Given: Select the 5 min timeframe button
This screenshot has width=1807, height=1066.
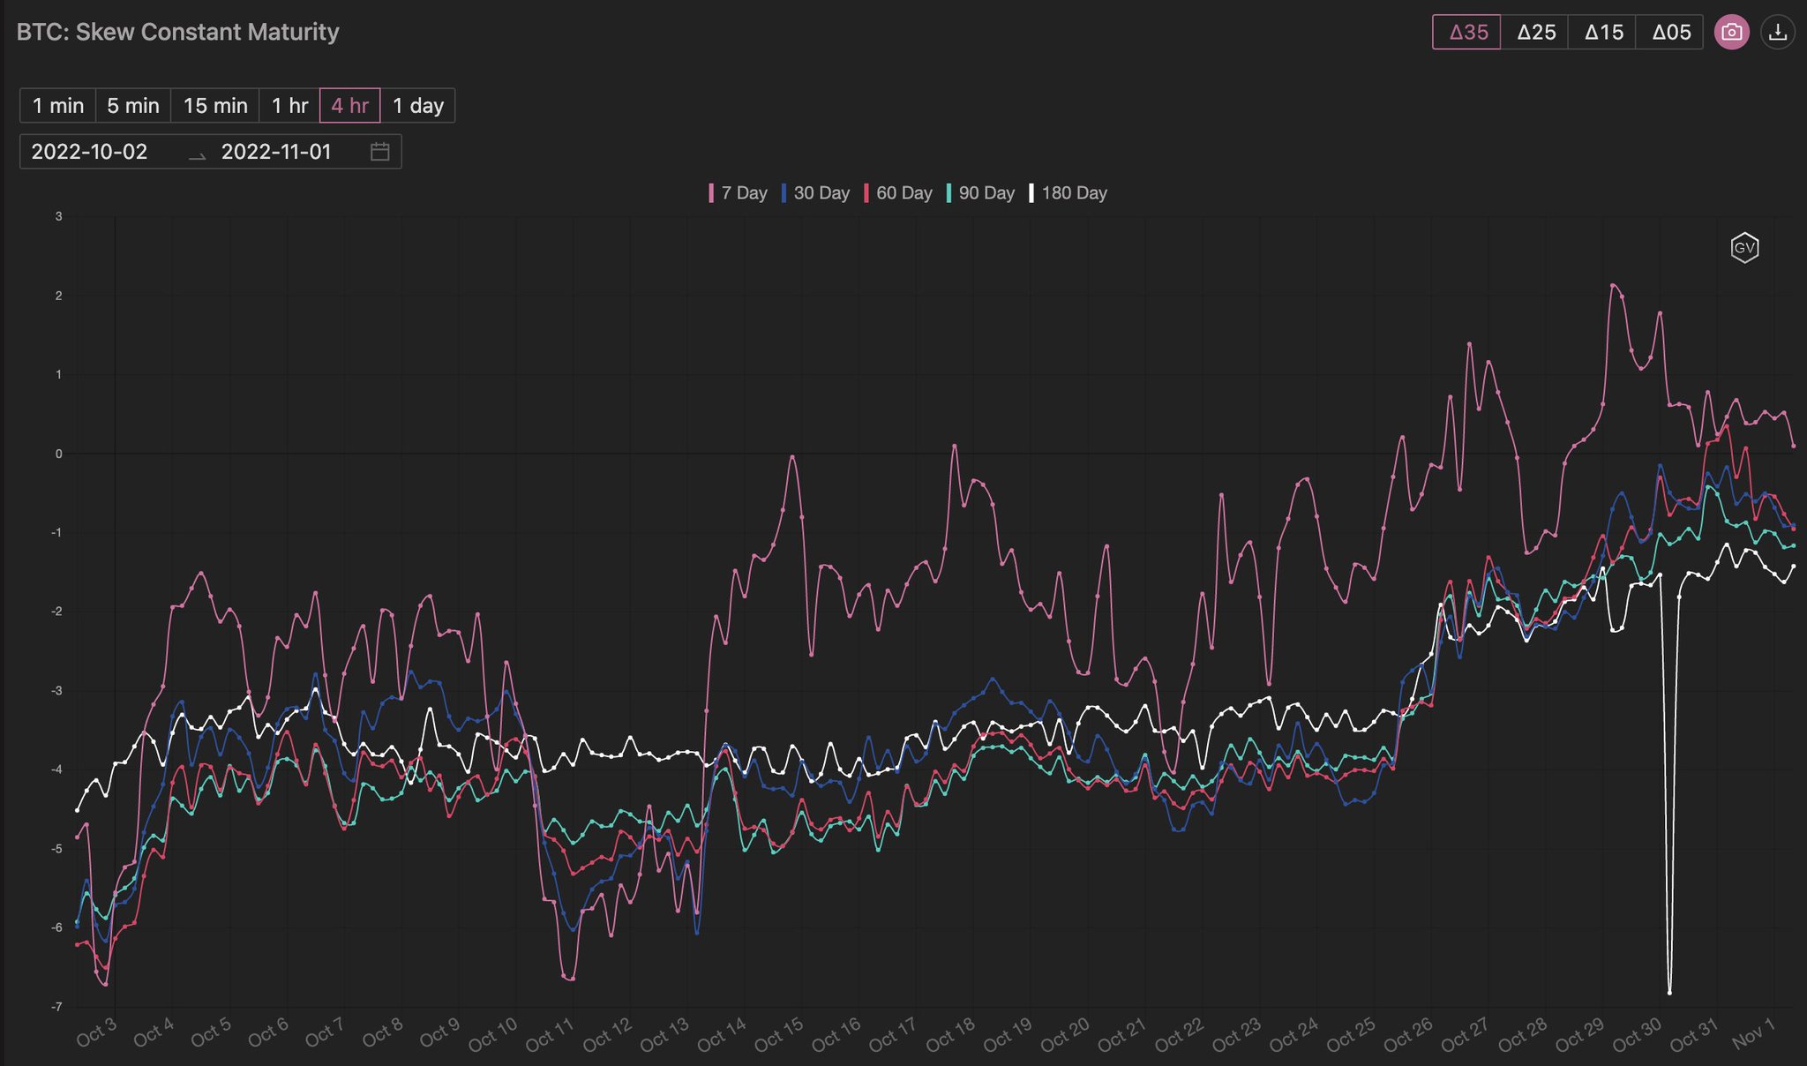Looking at the screenshot, I should point(133,105).
